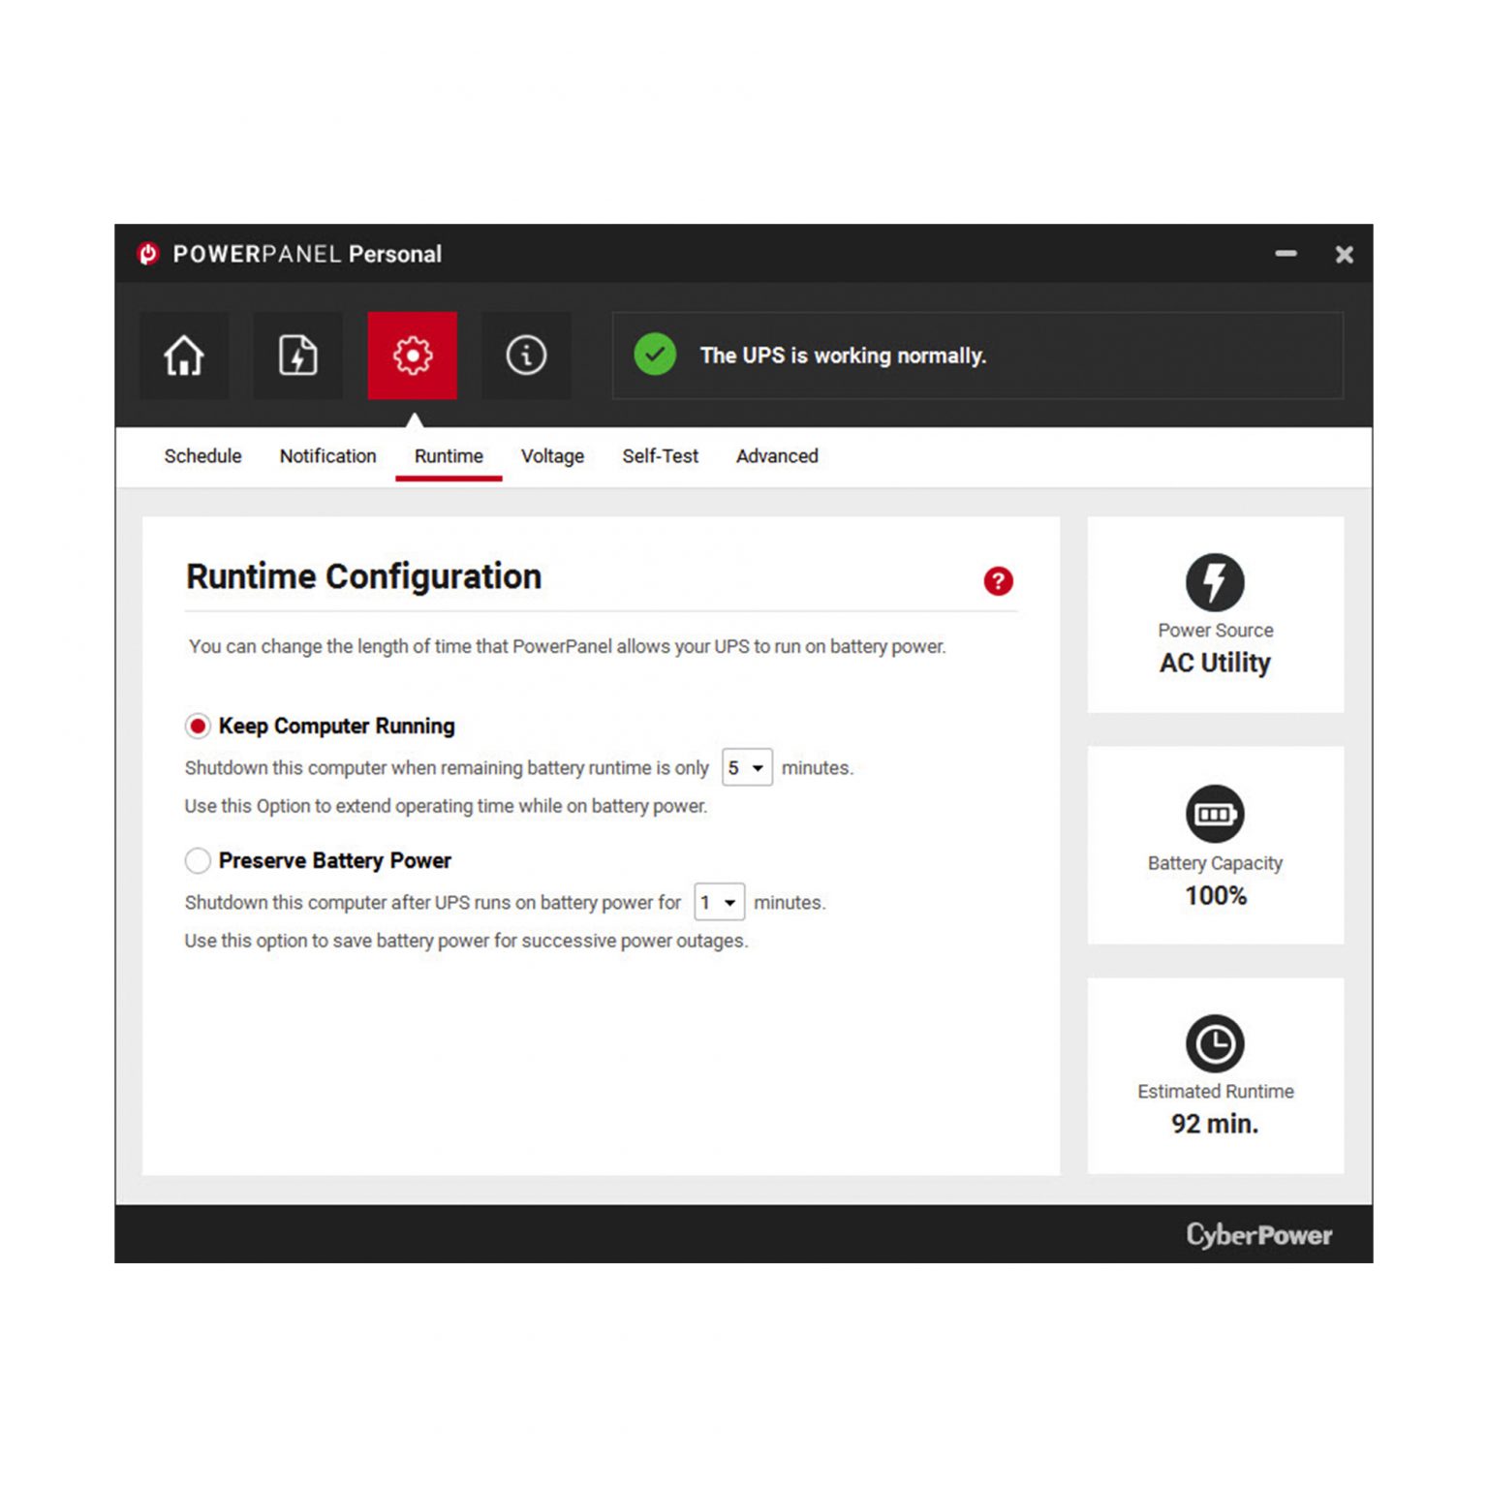Viewport: 1488px width, 1488px height.
Task: Expand the shutdown minutes selector showing 5
Action: [x=746, y=767]
